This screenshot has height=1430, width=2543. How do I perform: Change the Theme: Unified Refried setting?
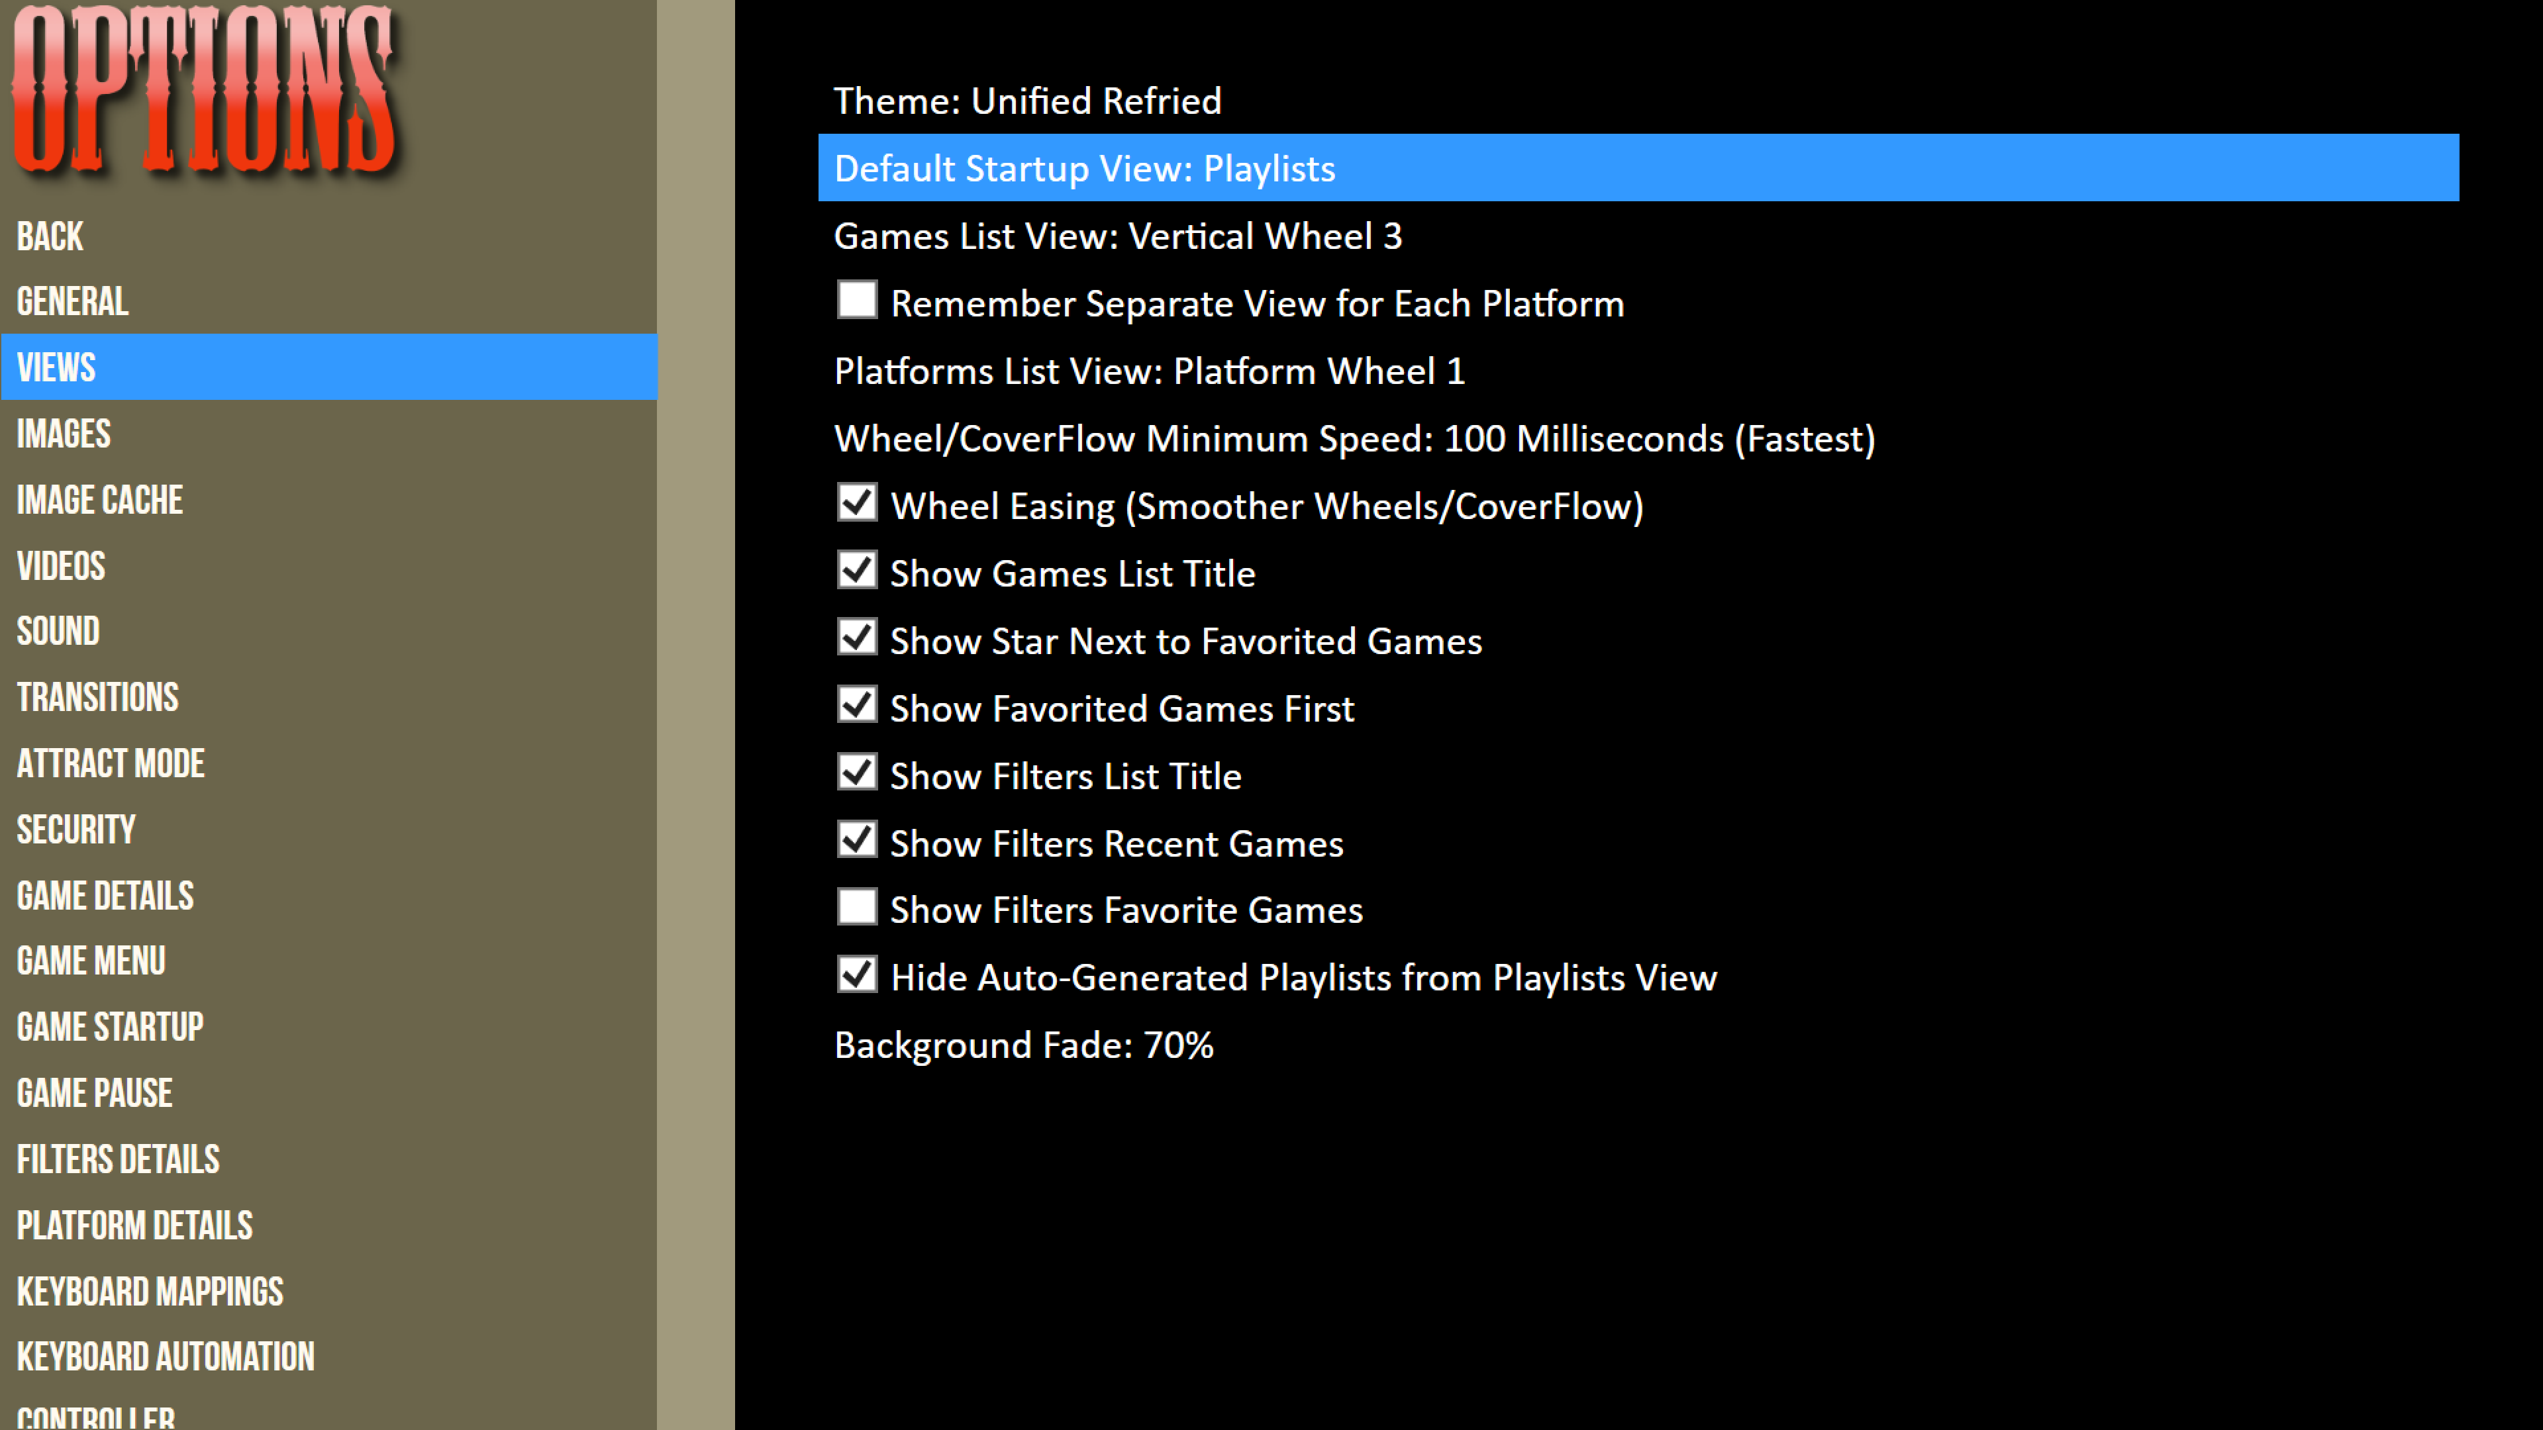pos(1638,101)
